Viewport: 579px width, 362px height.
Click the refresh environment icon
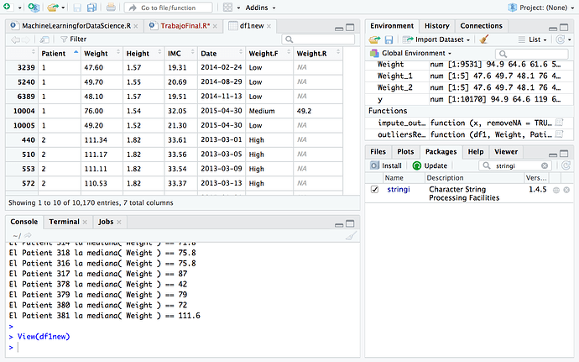pos(561,39)
